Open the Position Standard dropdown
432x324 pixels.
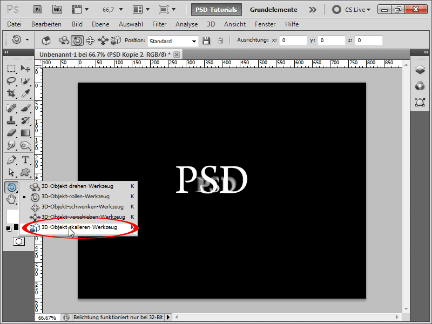(173, 41)
